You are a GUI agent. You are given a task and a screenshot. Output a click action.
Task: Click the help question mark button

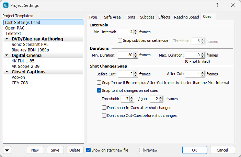(217, 5)
